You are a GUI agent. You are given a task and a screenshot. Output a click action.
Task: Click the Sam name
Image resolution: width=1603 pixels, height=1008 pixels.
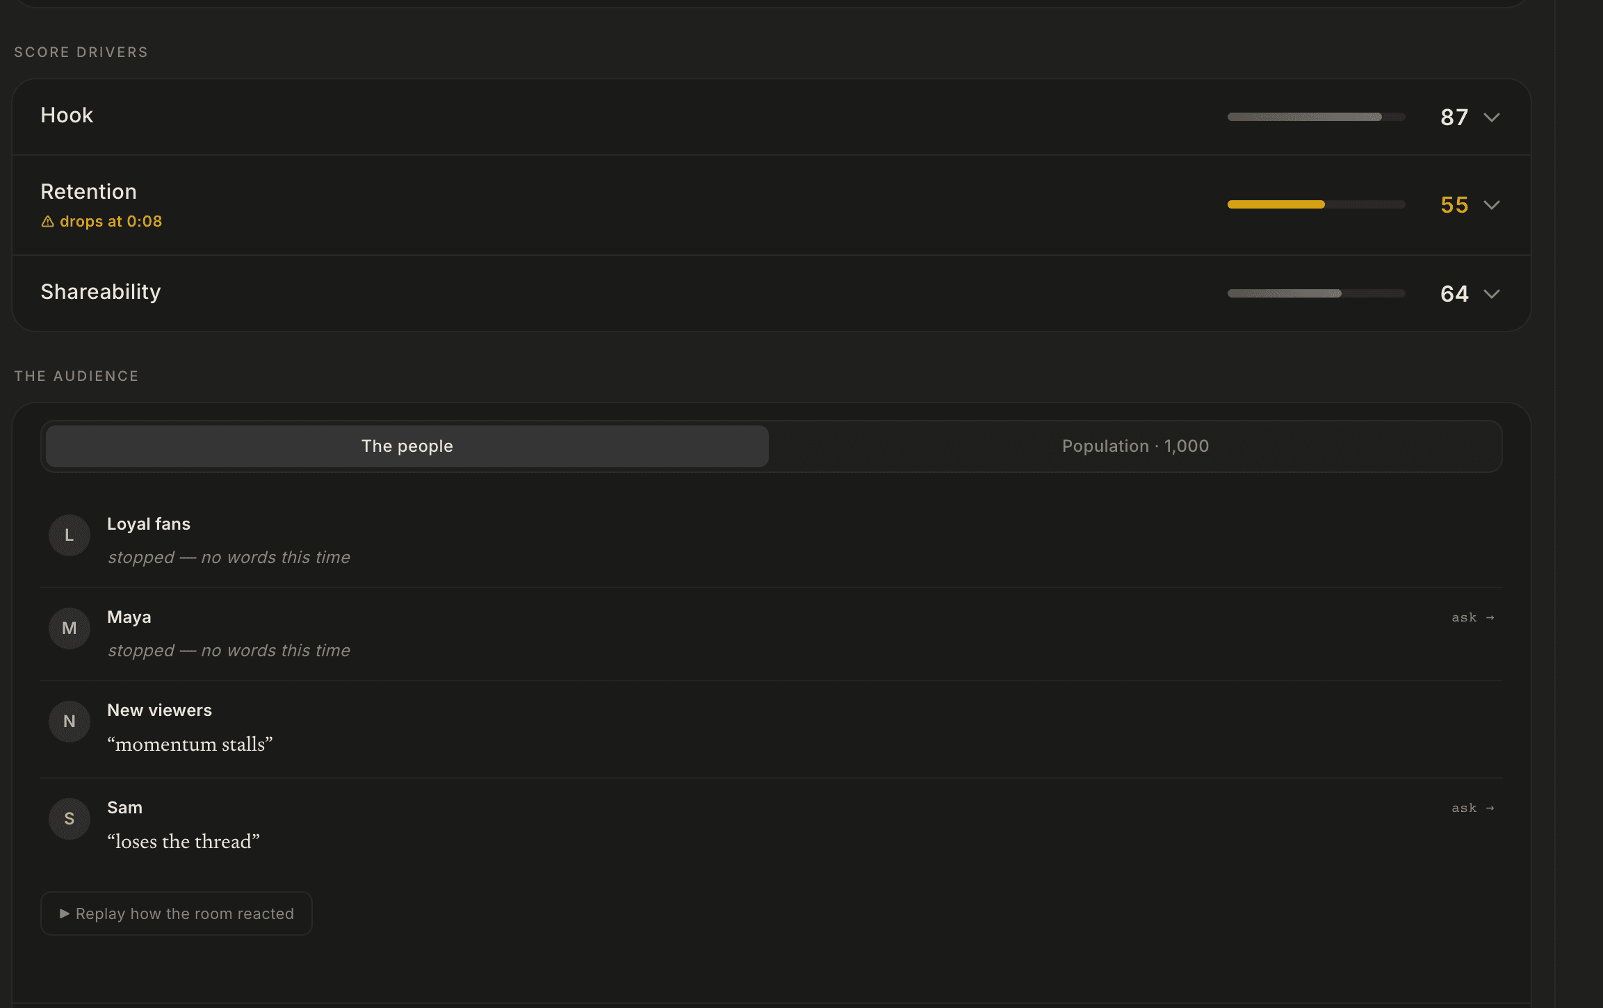click(x=125, y=808)
